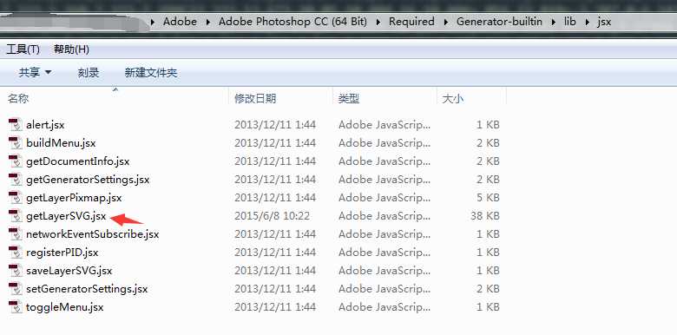Open the 共享 dropdown in toolbar
This screenshot has height=335, width=677.
click(35, 73)
